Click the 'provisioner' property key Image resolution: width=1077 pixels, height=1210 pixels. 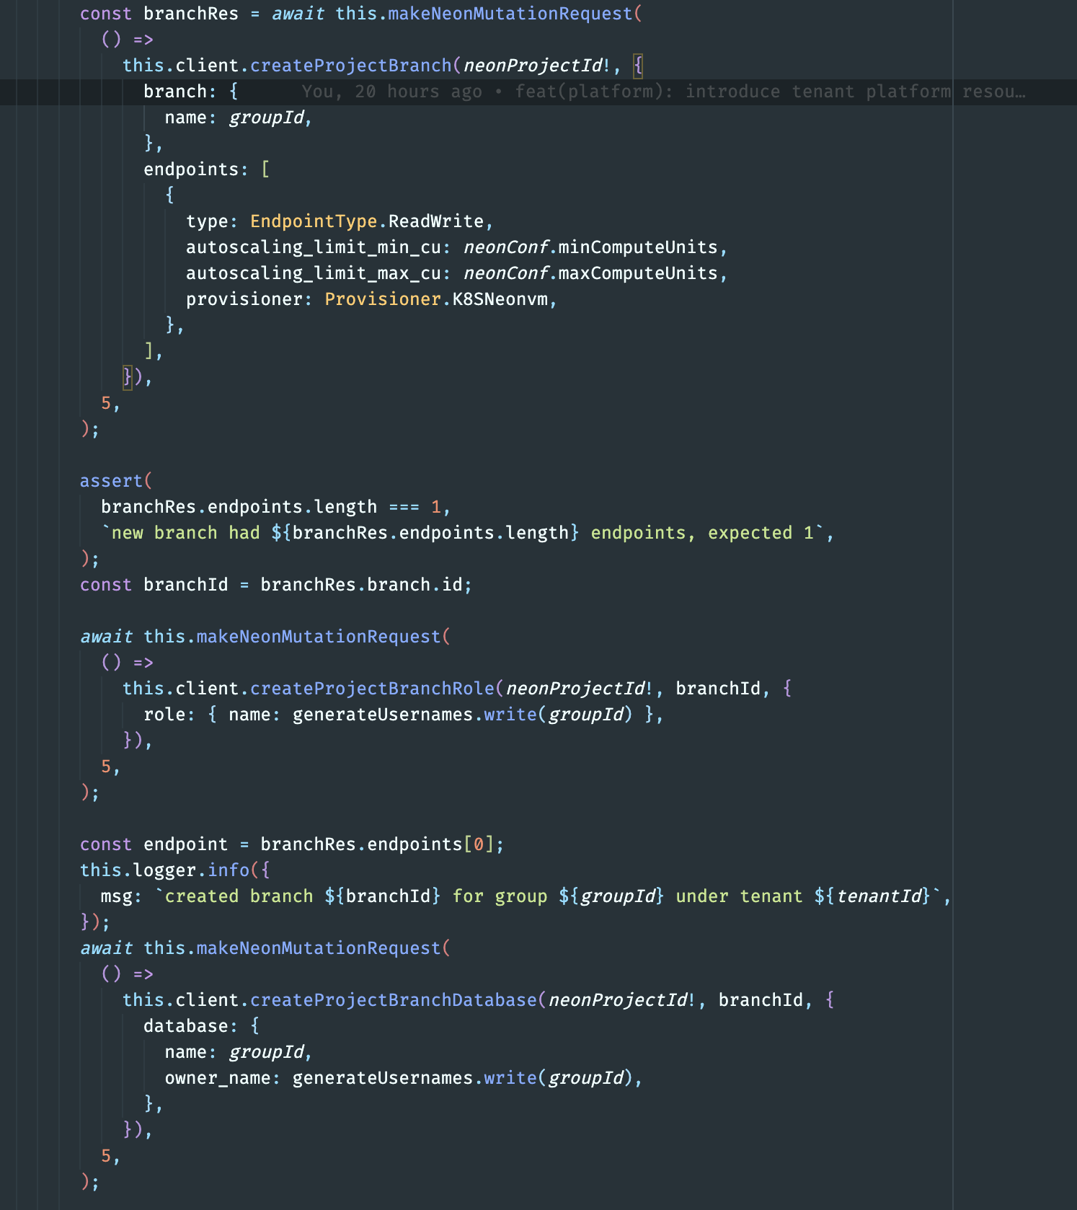[x=244, y=299]
